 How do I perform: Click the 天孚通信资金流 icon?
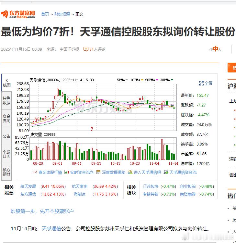click(x=166, y=172)
